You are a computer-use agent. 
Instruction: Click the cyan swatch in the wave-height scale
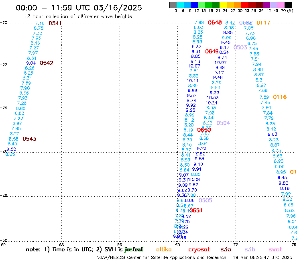(180, 5)
